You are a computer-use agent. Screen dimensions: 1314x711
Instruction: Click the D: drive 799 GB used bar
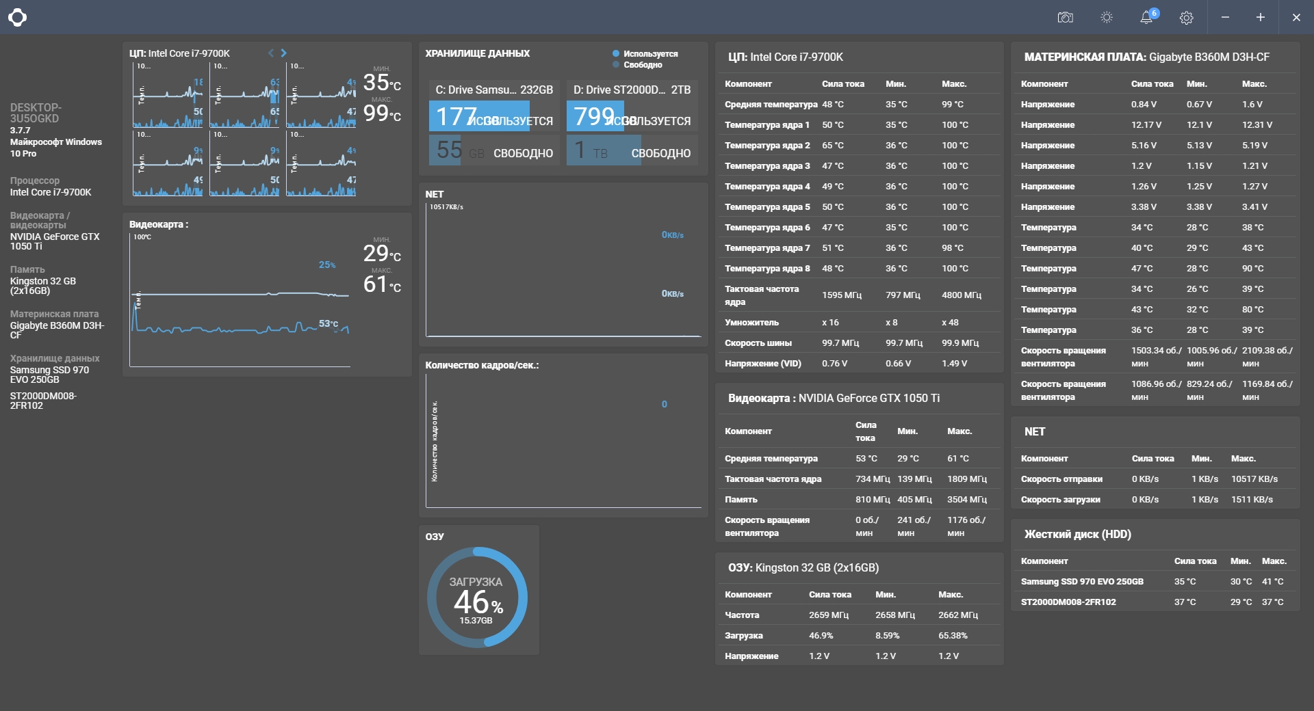click(x=632, y=116)
